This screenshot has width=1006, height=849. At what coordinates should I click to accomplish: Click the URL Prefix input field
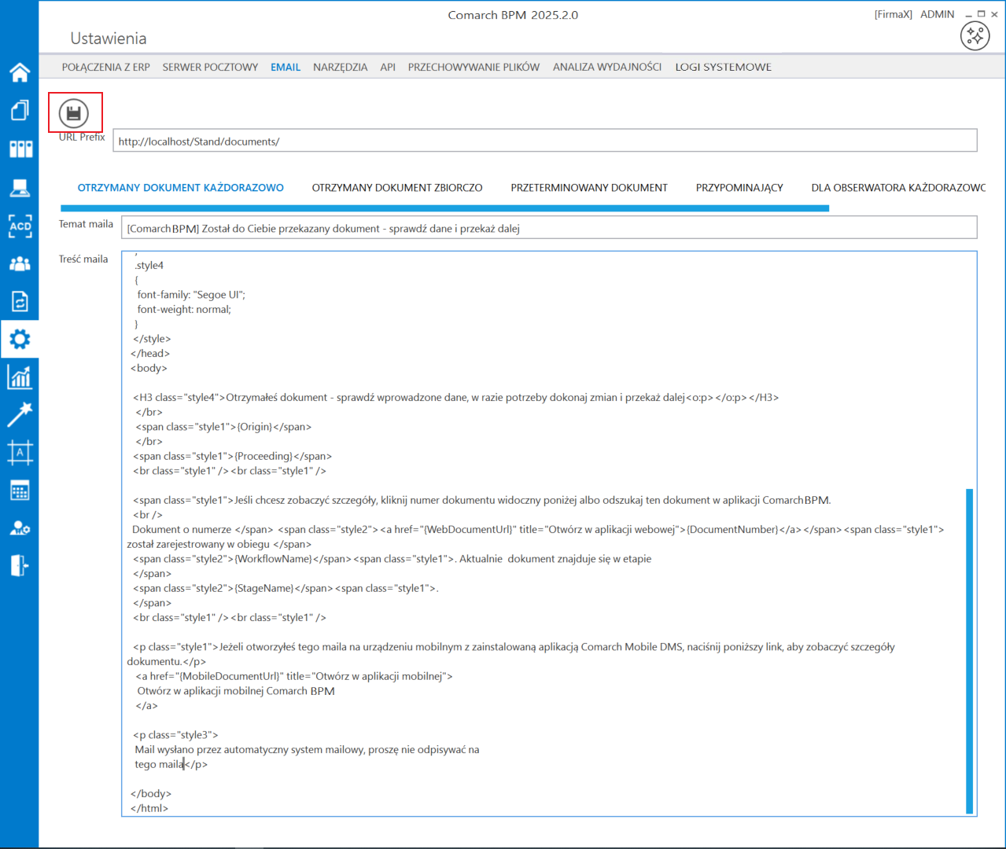pos(545,141)
